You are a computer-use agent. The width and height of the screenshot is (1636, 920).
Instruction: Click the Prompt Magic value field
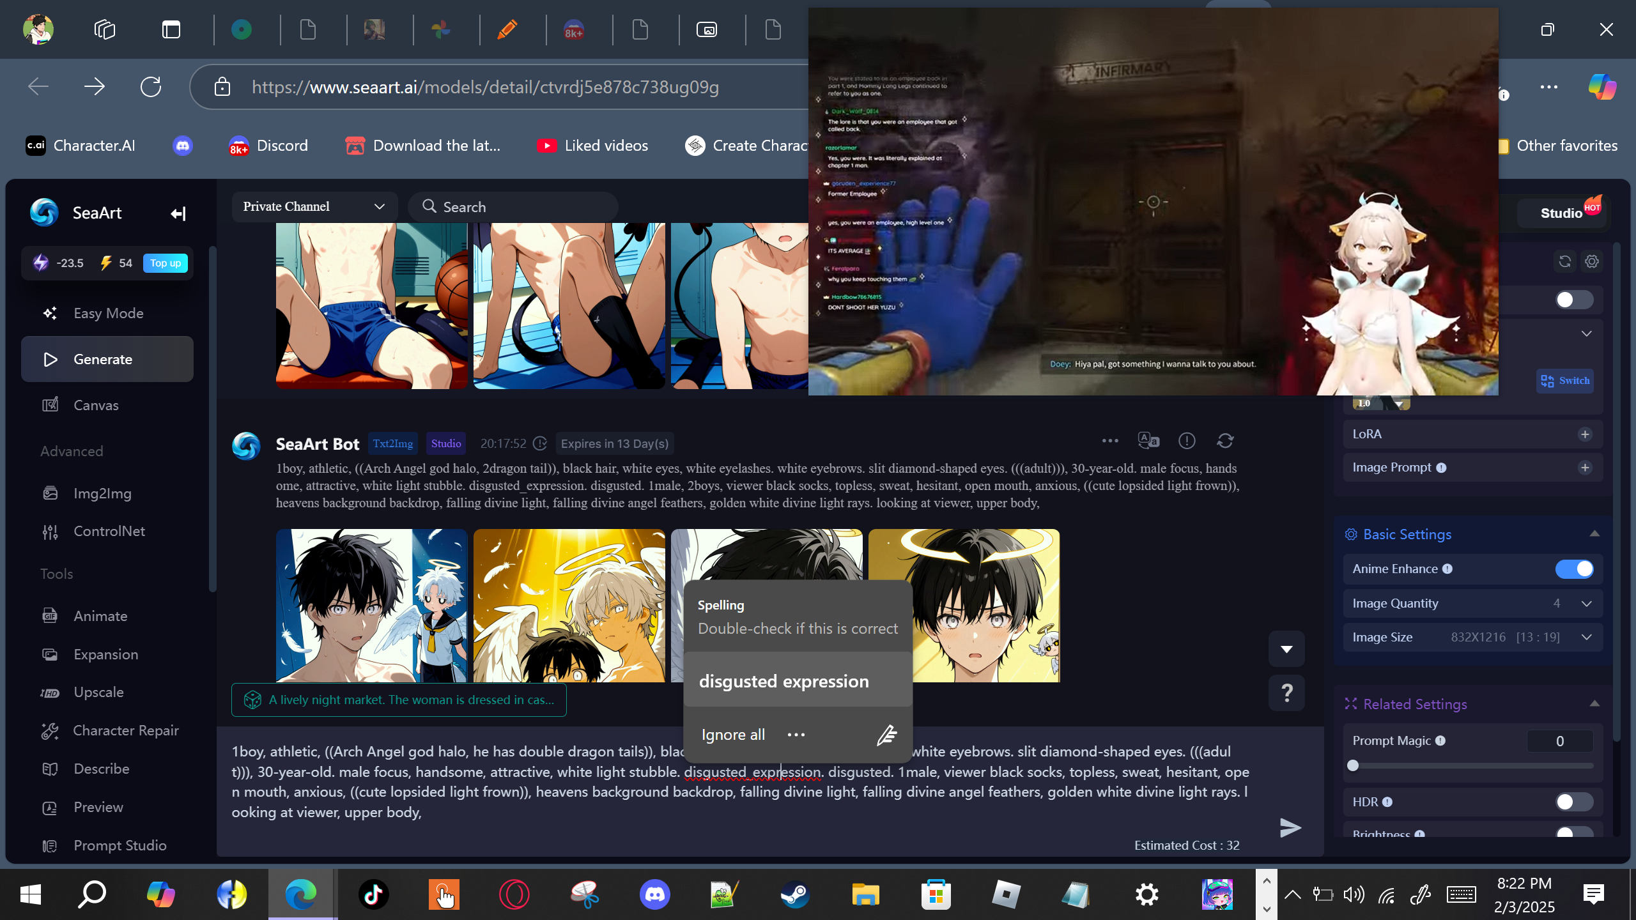1560,741
